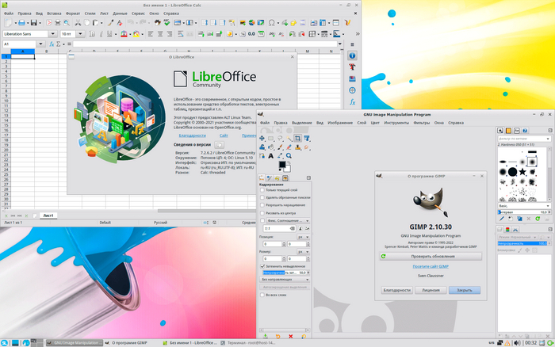Screen dimensions: 555x347
Task: Enable 'Рисовать из центра' checkbox
Action: point(262,213)
